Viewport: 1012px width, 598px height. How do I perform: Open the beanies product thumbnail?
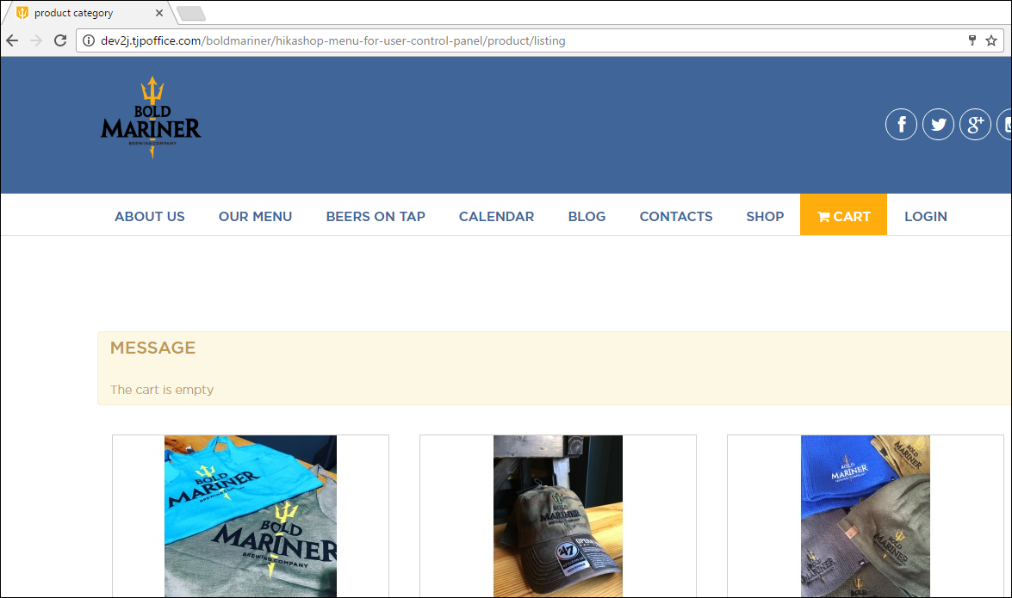(x=866, y=516)
